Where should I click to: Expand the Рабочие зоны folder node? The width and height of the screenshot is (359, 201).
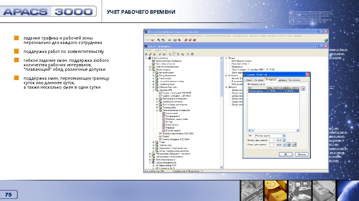point(153,145)
